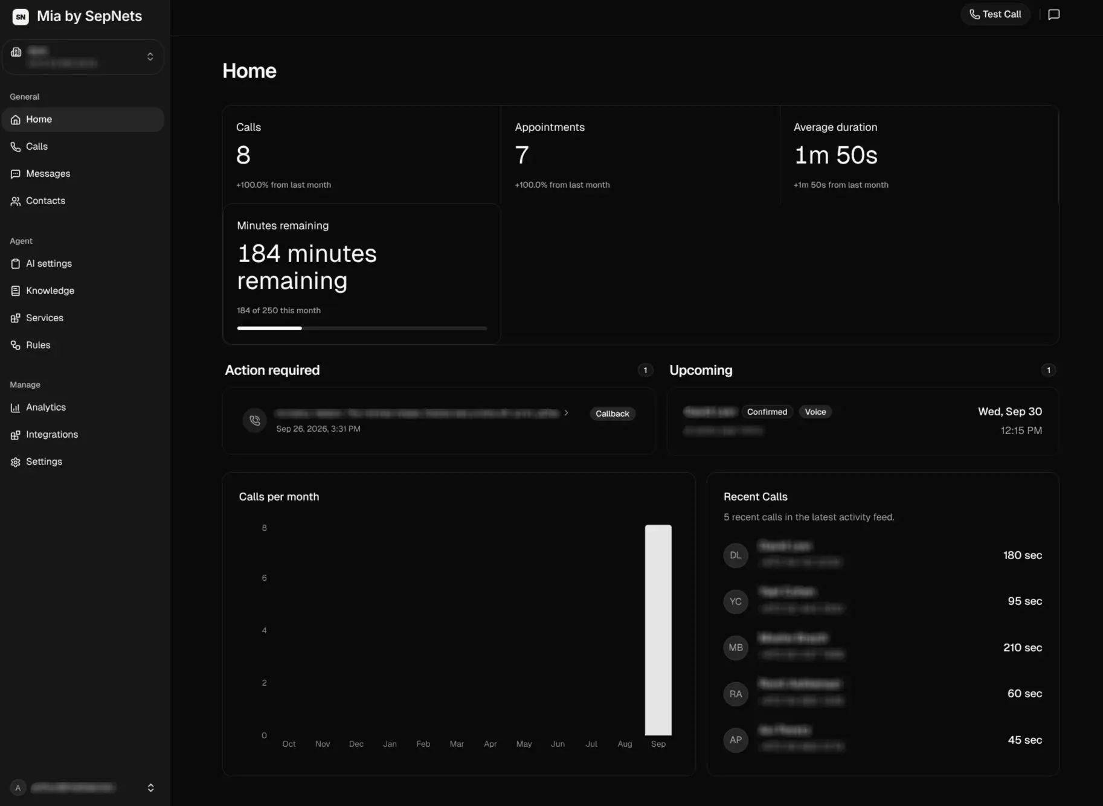Click the Knowledge book icon

click(16, 291)
